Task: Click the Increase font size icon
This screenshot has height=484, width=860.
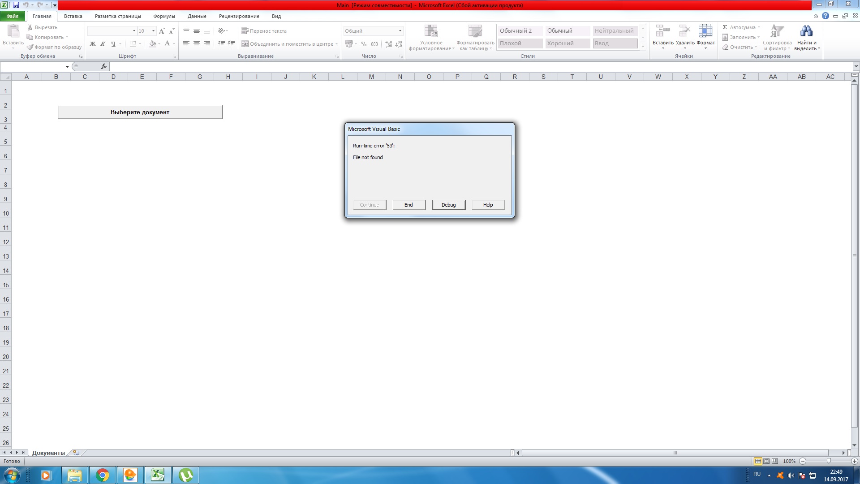Action: pyautogui.click(x=162, y=31)
